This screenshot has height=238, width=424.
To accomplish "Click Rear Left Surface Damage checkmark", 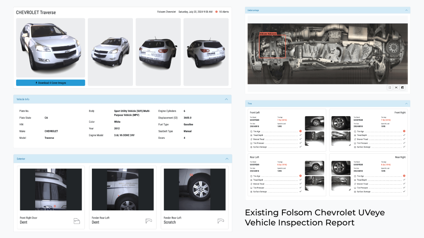I will point(300,192).
